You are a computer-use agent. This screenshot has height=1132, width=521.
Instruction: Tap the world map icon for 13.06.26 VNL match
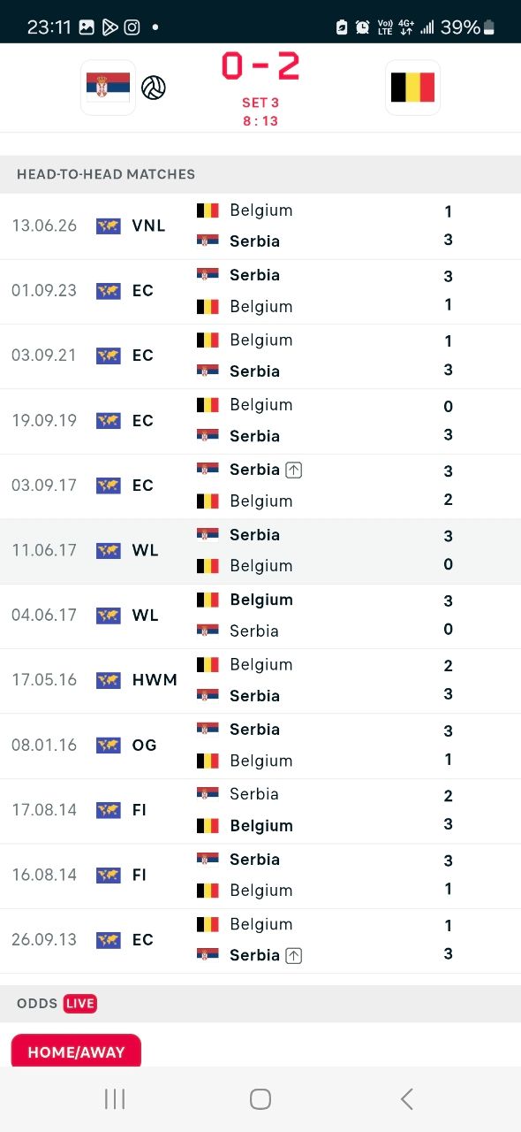coord(109,226)
